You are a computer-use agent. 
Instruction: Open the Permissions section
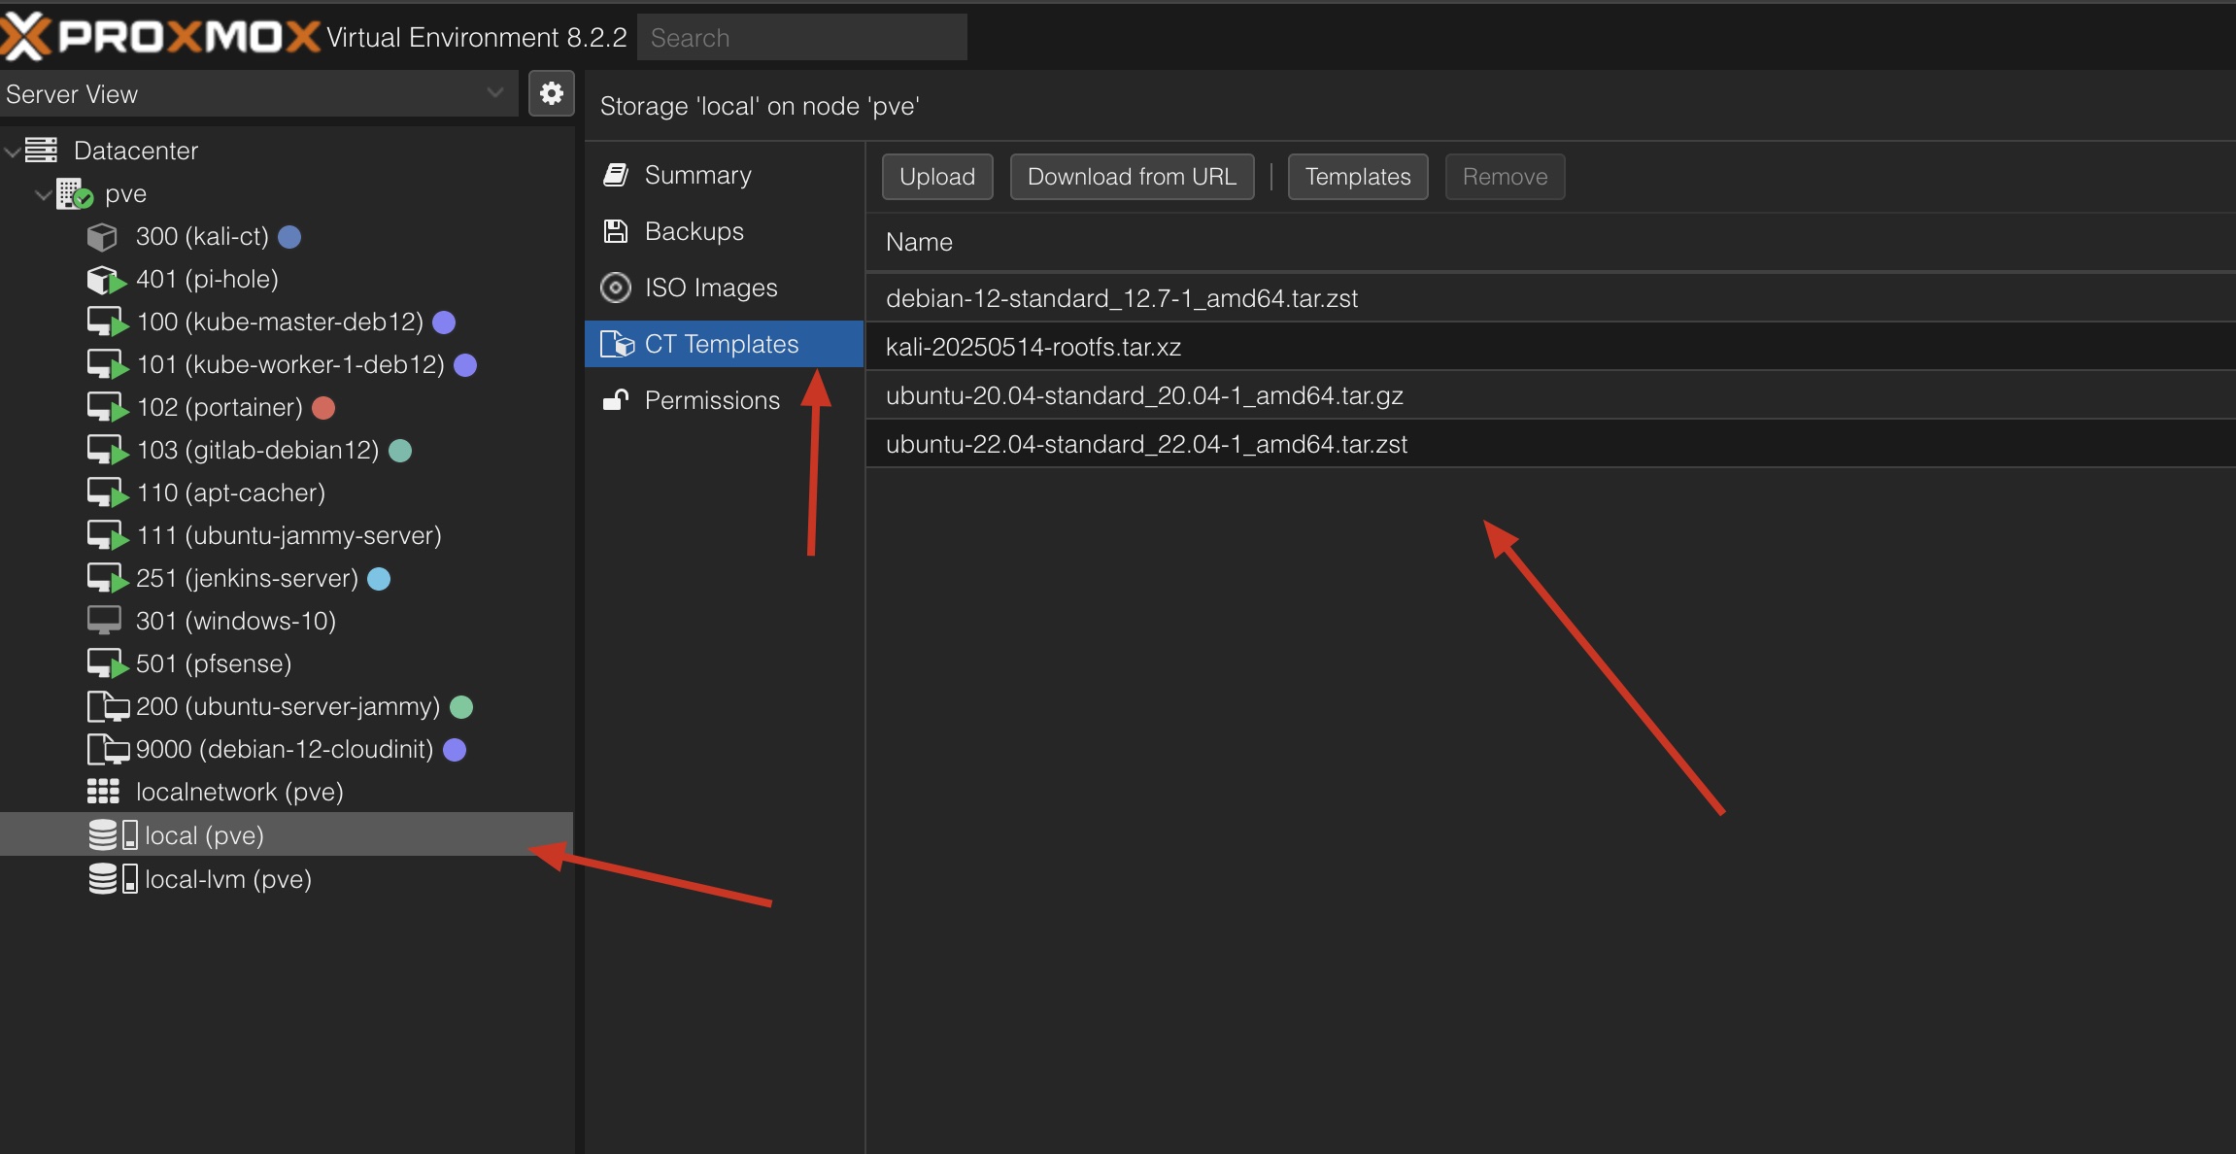724,400
